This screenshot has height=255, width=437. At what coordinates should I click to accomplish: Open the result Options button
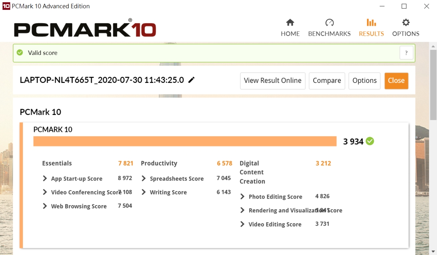(365, 81)
